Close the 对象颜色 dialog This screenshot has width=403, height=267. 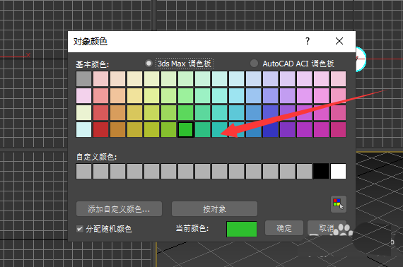(x=339, y=41)
